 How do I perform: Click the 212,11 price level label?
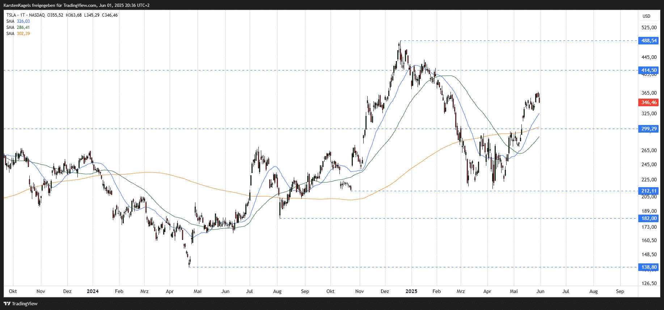[648, 191]
